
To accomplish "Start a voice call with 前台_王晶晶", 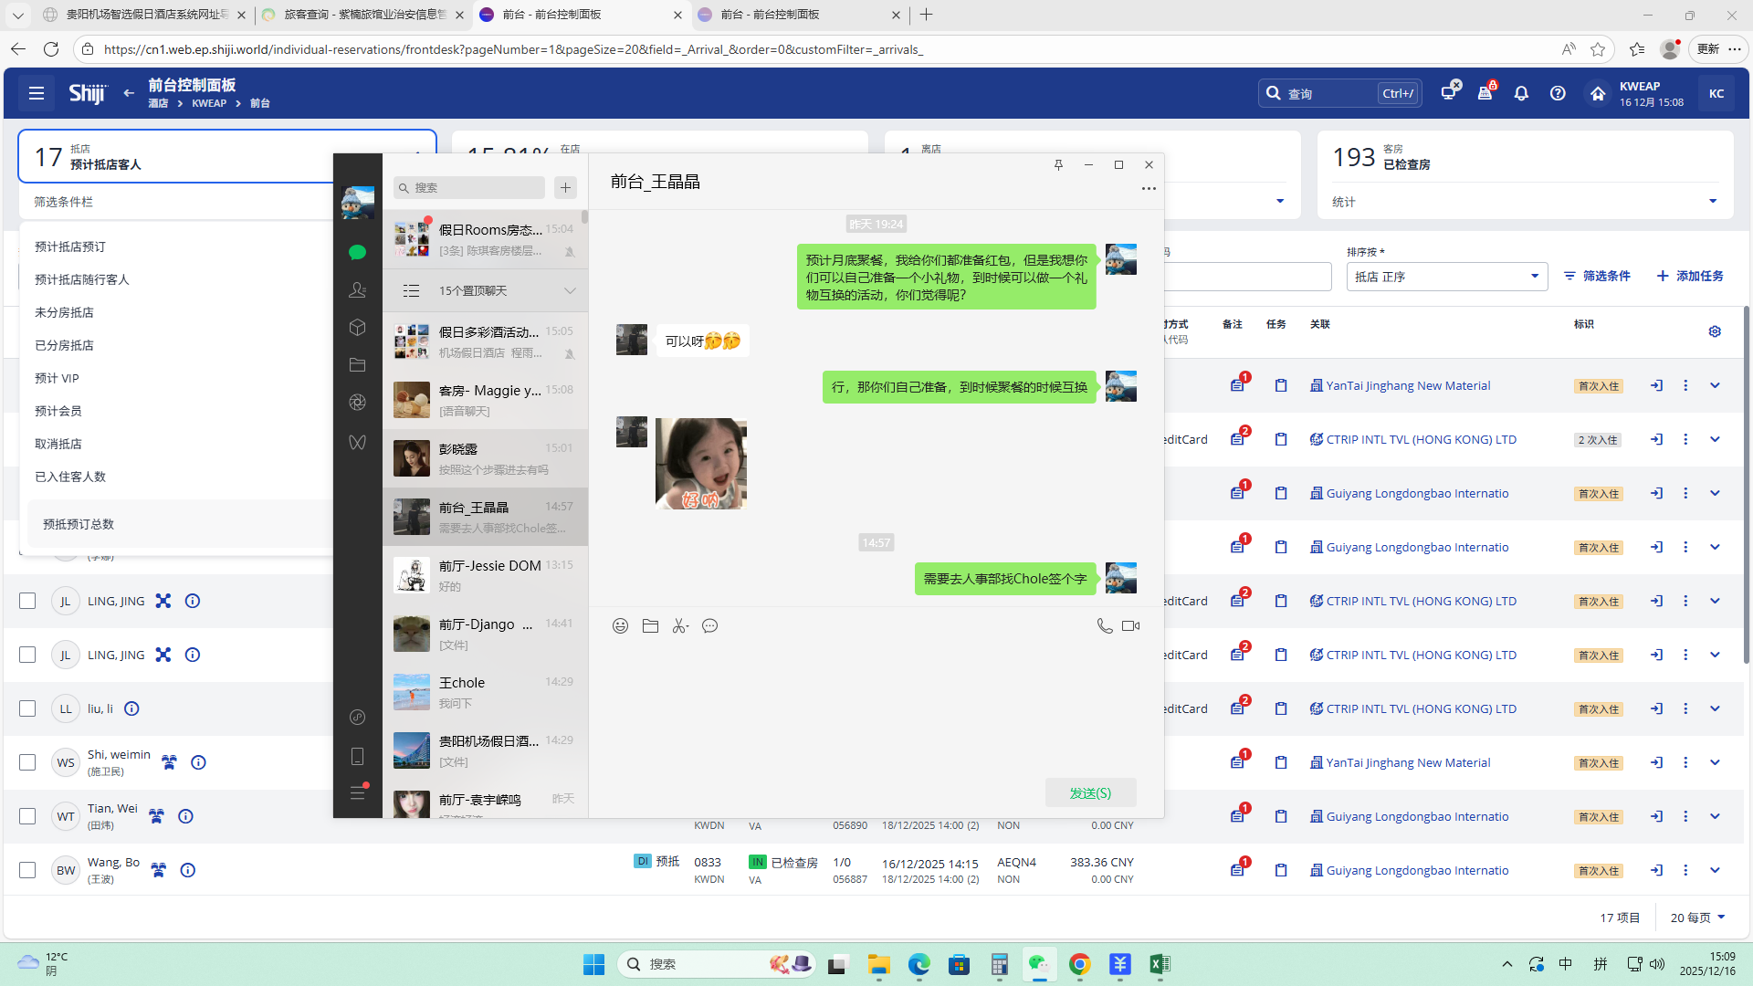I will [x=1104, y=626].
